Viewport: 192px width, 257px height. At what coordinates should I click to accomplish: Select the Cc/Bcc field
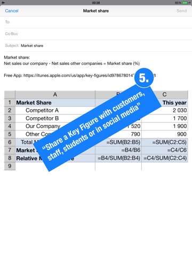[x=98, y=34]
